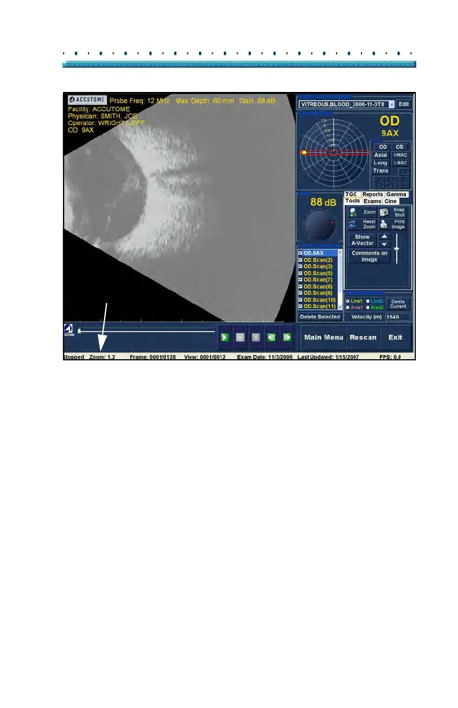Click the Accutome logo near the timeline
This screenshot has height=708, width=458.
coord(69,331)
